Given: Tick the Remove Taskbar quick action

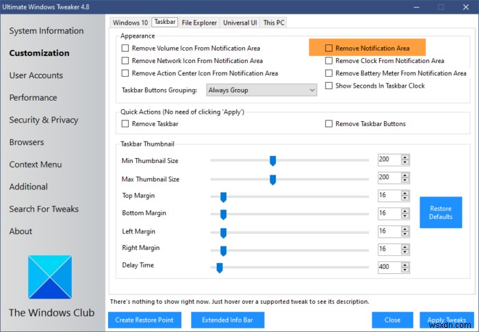Looking at the screenshot, I should click(x=125, y=124).
